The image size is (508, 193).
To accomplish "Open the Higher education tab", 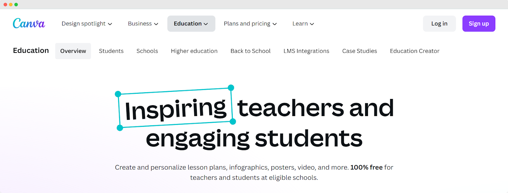I will tap(194, 51).
